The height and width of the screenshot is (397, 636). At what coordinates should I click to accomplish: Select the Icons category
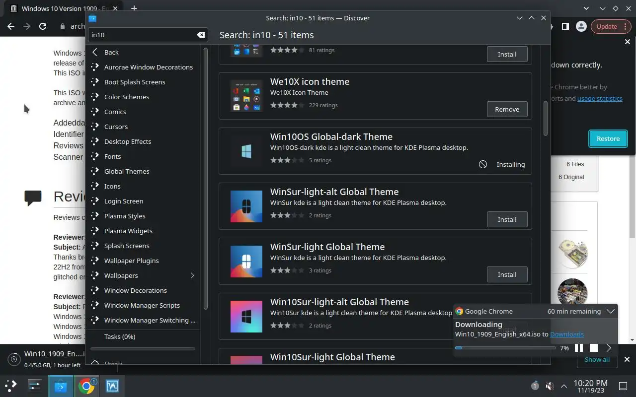coord(143,186)
